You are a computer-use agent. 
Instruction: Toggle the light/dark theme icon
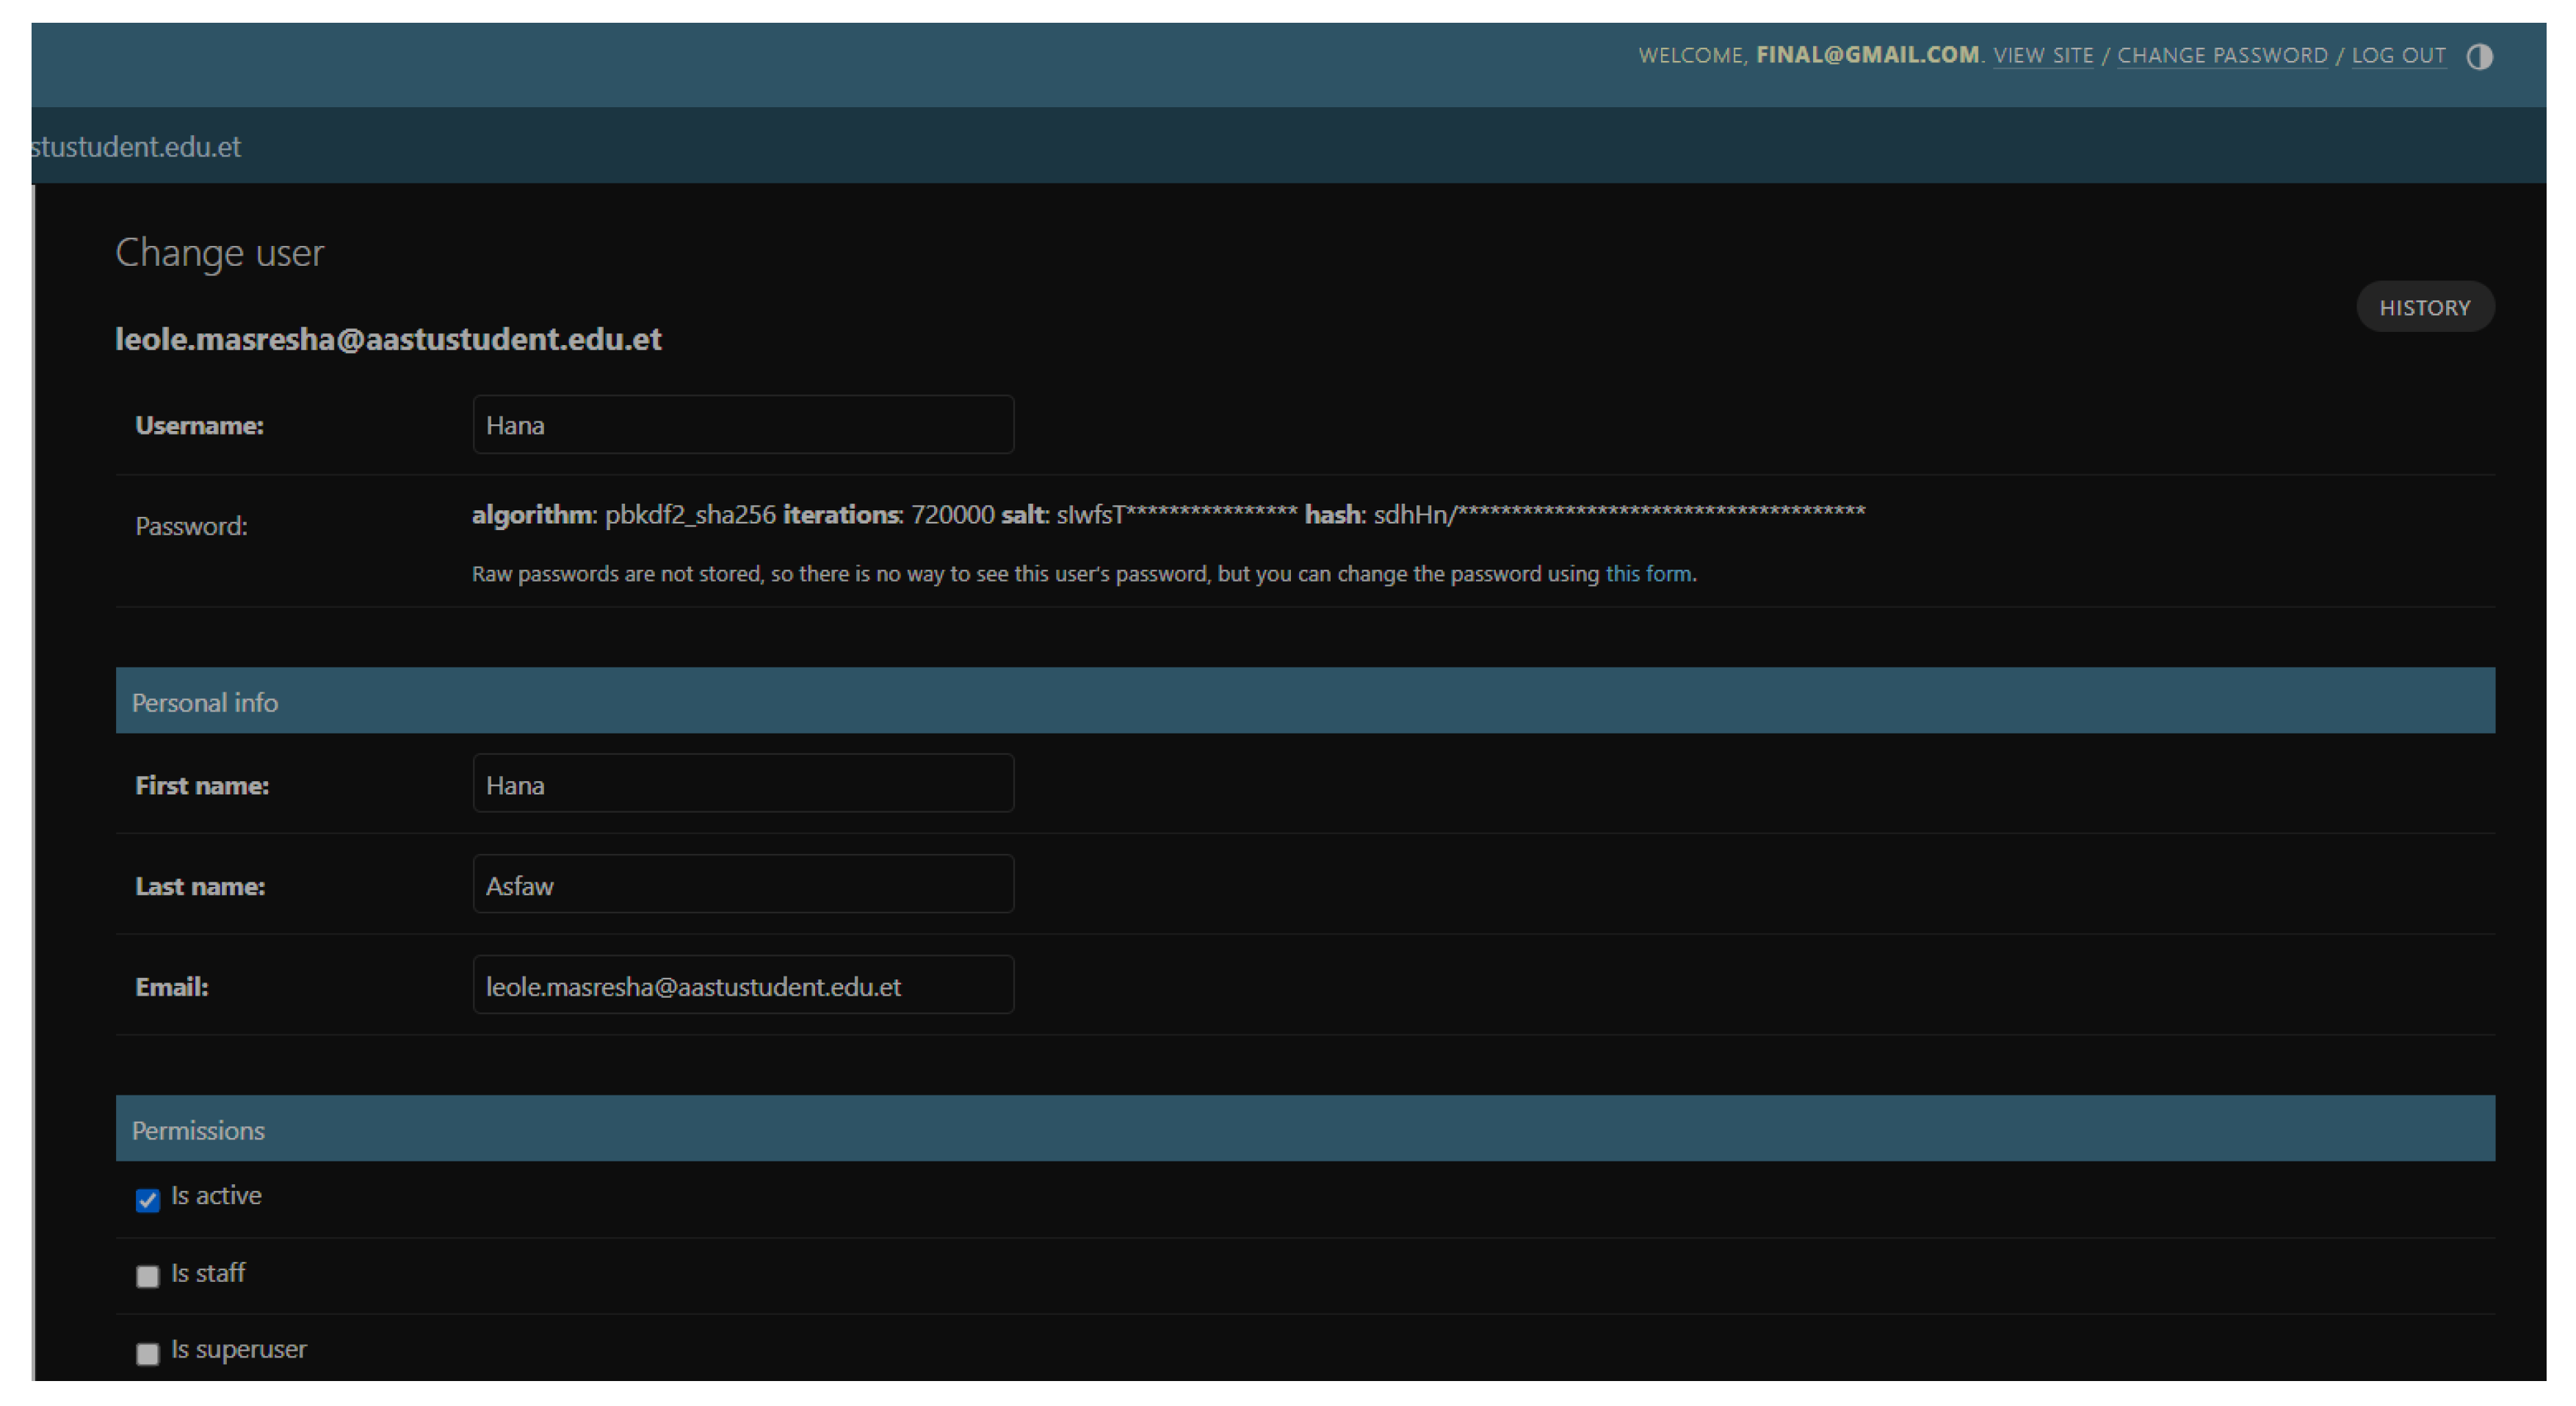2479,56
